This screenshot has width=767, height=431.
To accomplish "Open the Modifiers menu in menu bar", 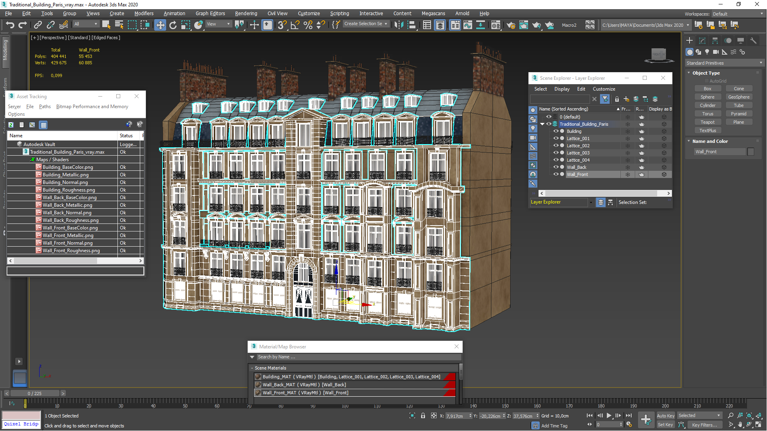I will click(143, 13).
